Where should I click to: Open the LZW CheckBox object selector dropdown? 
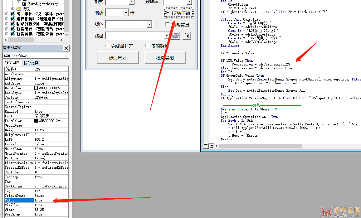click(x=66, y=56)
